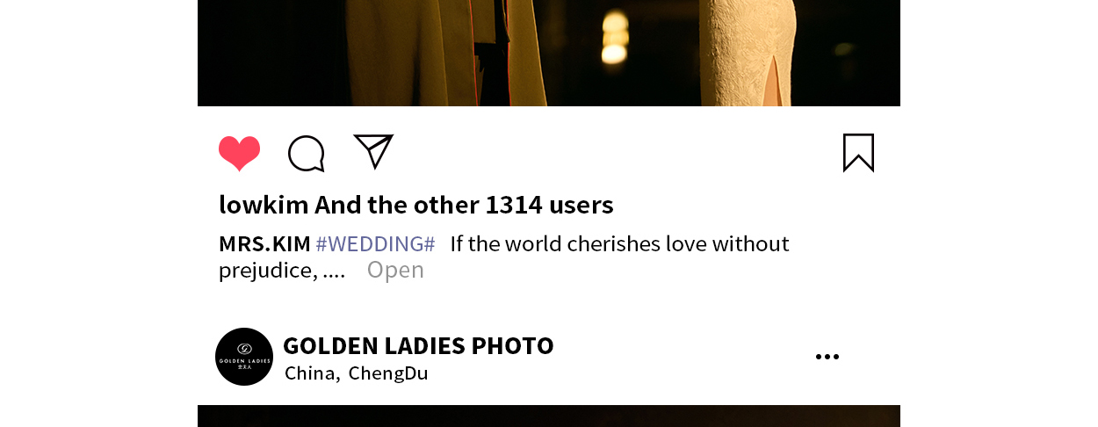Viewport: 1098px width, 427px height.
Task: Open the #WEDDING# hashtag link
Action: click(x=375, y=243)
